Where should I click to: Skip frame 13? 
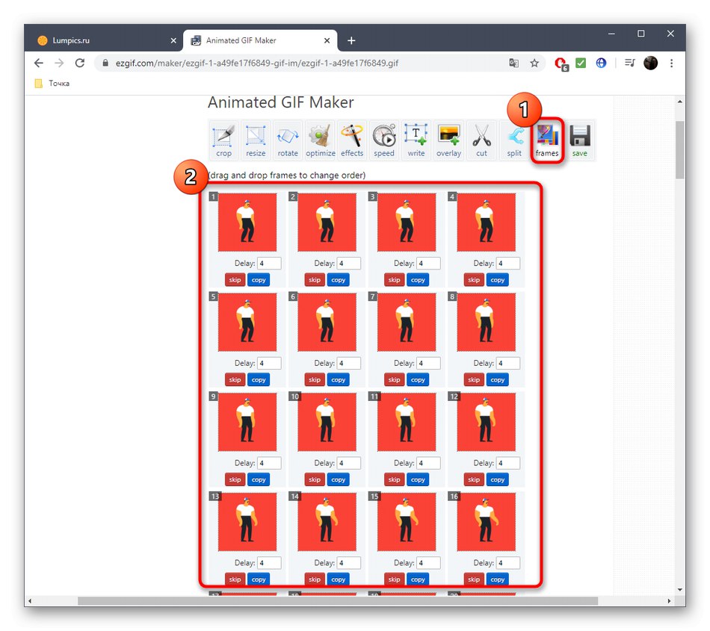click(235, 579)
